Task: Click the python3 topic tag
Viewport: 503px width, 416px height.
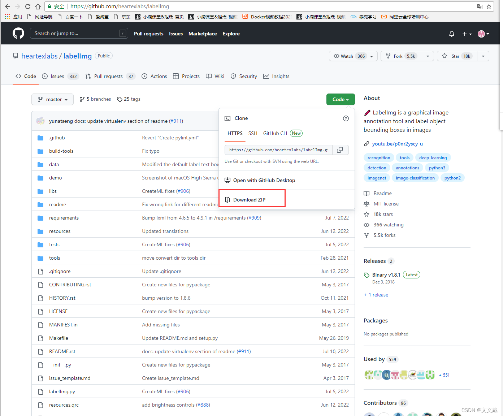Action: [x=437, y=168]
